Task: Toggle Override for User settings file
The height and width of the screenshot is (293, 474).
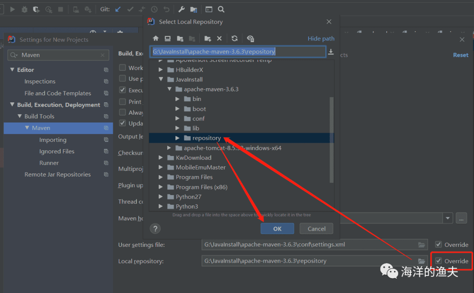Action: point(438,244)
